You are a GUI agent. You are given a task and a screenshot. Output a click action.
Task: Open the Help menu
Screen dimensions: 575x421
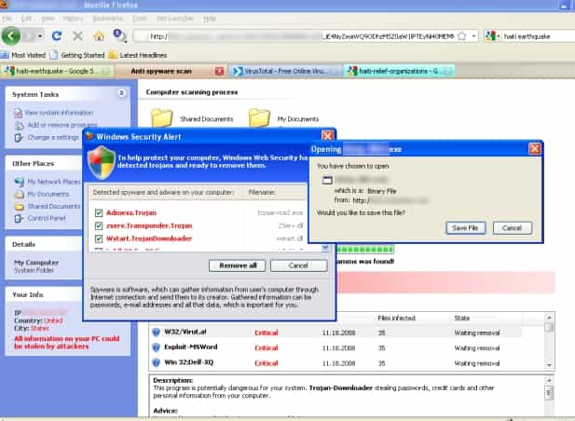210,19
